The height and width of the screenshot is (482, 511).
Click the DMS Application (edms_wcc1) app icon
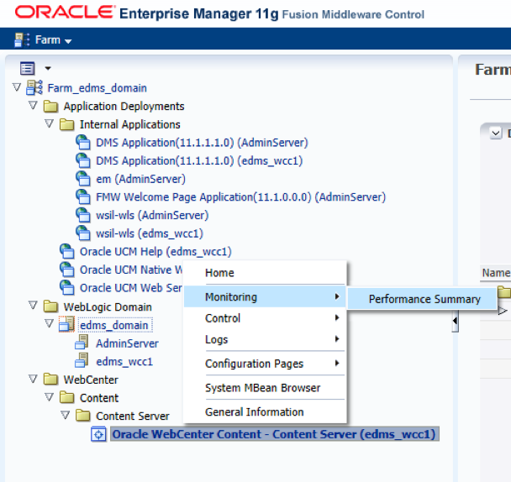[82, 160]
